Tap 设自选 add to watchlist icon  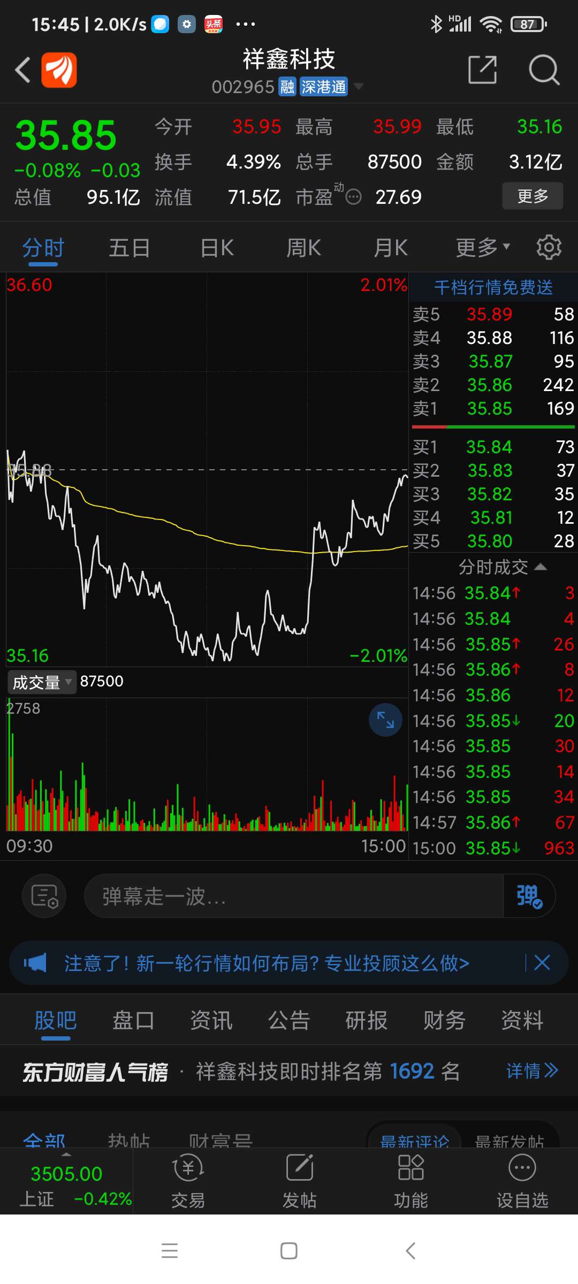522,1182
